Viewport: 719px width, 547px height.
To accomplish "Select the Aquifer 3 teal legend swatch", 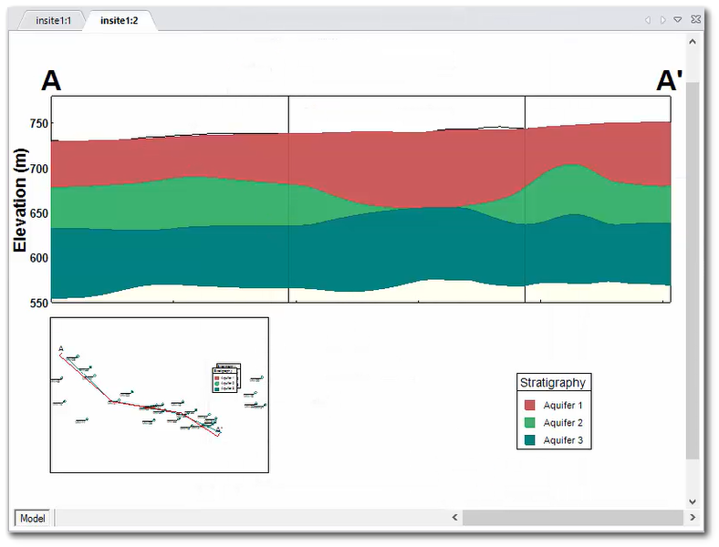I will point(529,440).
